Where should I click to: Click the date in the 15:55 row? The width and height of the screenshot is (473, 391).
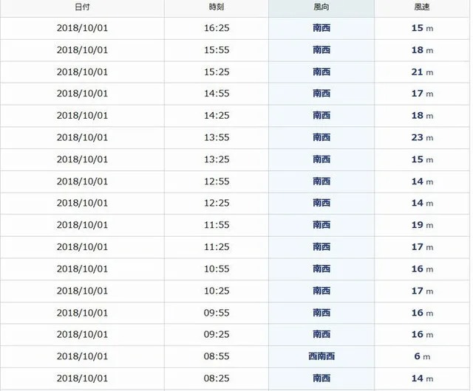tap(82, 50)
